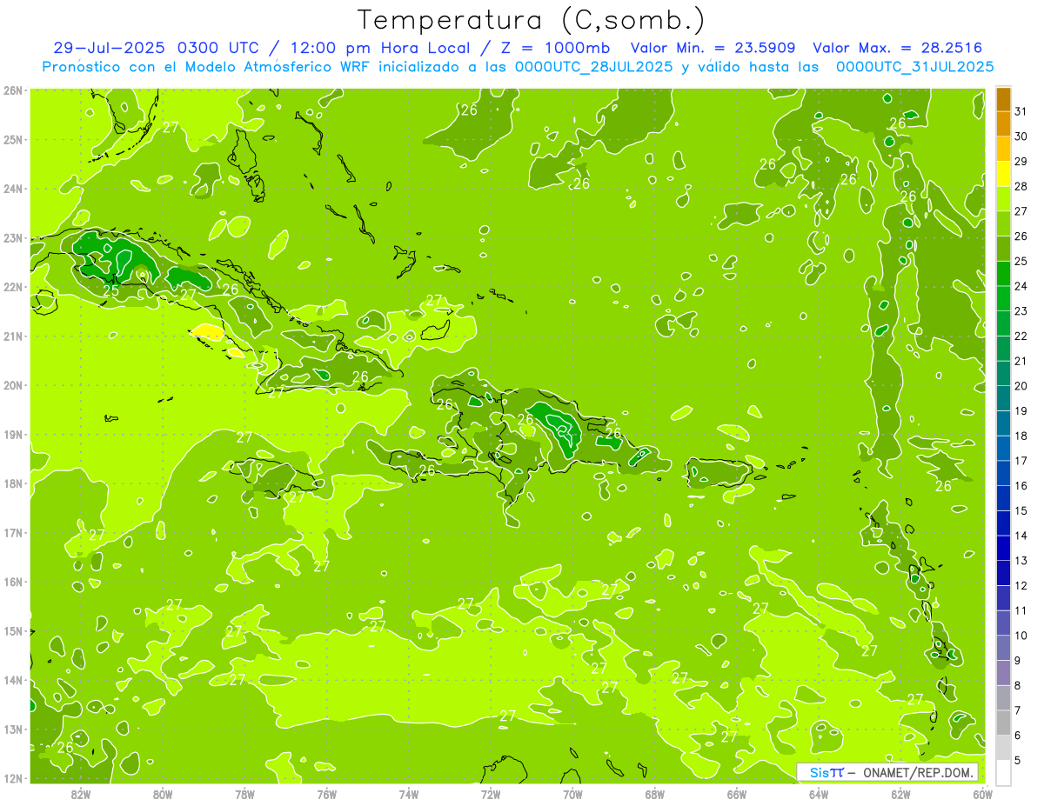The width and height of the screenshot is (1044, 806).
Task: Click the color scale value 23
Action: tap(1021, 311)
